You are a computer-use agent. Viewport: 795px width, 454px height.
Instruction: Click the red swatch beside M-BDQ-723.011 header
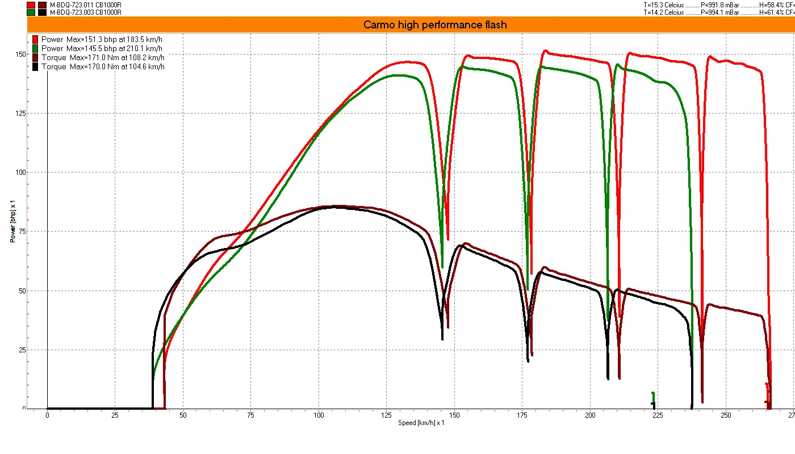(31, 5)
